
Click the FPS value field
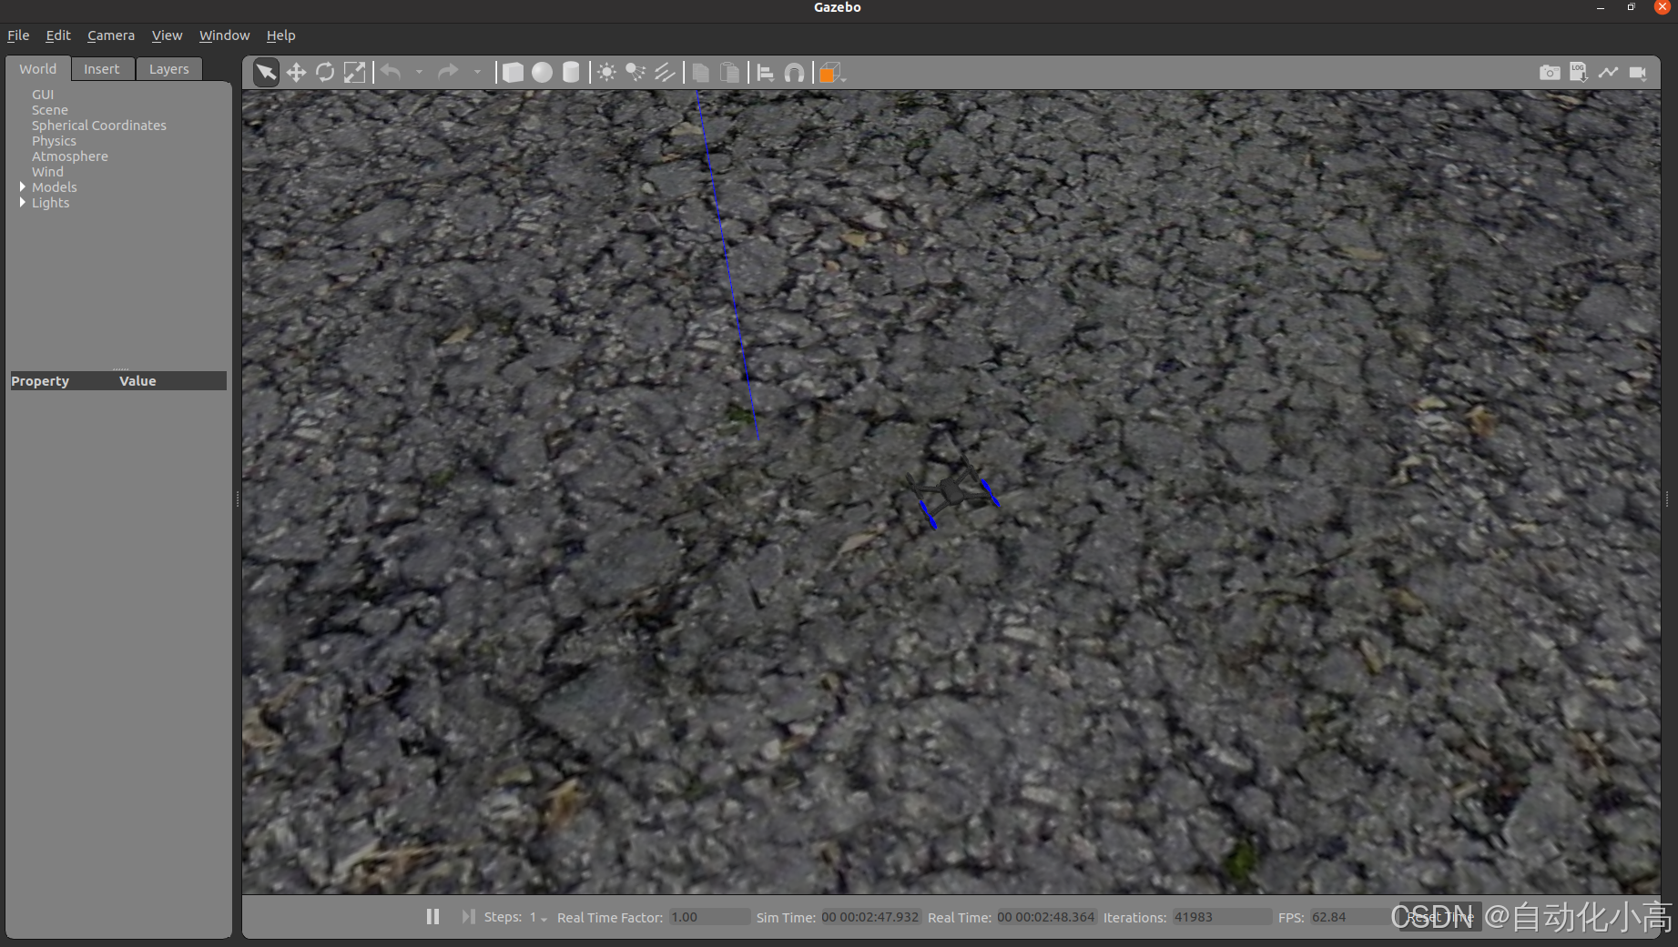pyautogui.click(x=1350, y=917)
